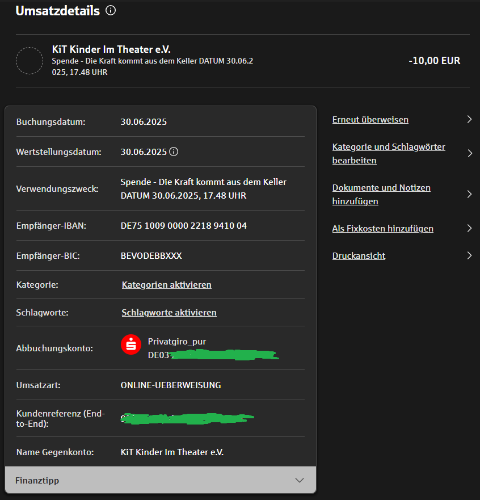Click the info icon beside Umsatzdetails heading
This screenshot has width=480, height=500.
click(x=111, y=11)
